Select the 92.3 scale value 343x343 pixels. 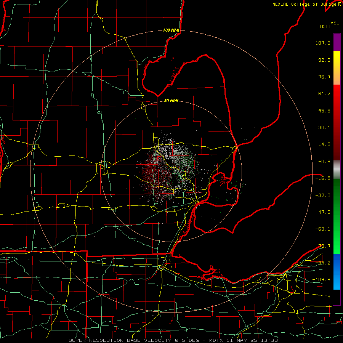tap(324, 60)
